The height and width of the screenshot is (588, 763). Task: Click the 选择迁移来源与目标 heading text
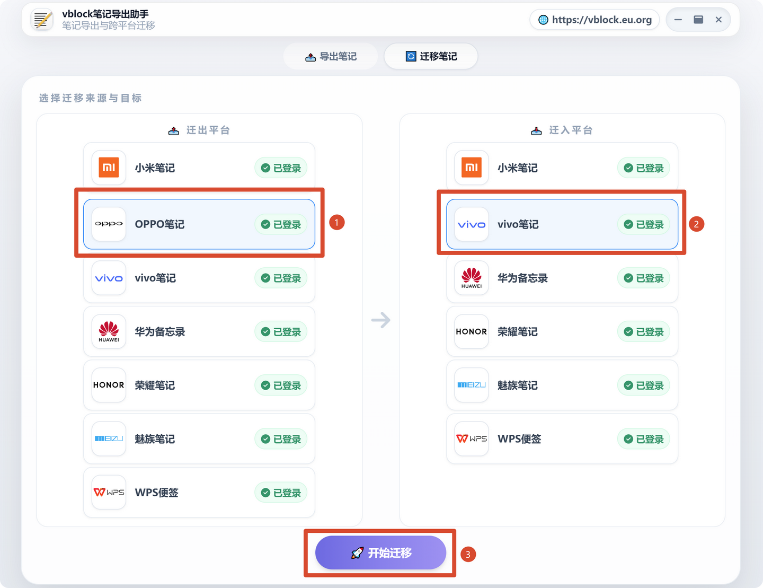(90, 98)
